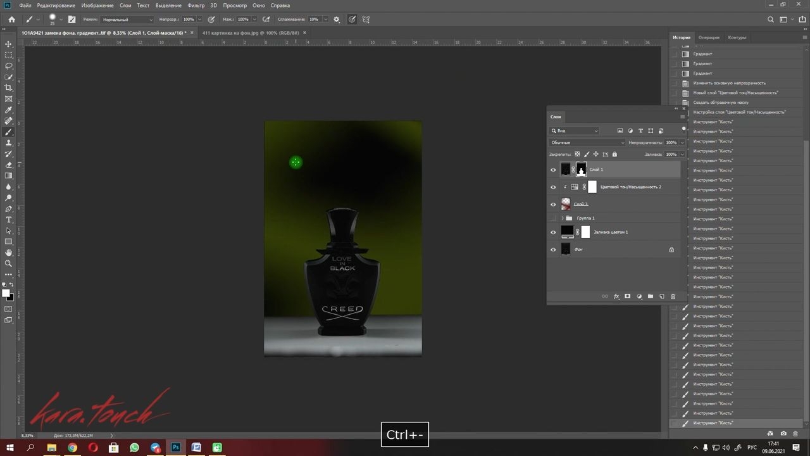
Task: Click history step Создать обтравочную маску
Action: [721, 103]
